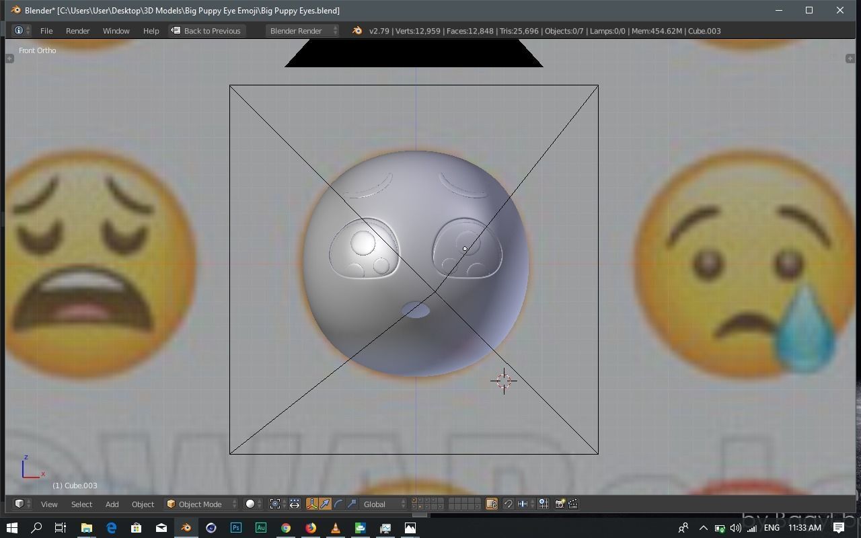The height and width of the screenshot is (538, 861).
Task: Open Adobe Audition from the taskbar
Action: 260,528
